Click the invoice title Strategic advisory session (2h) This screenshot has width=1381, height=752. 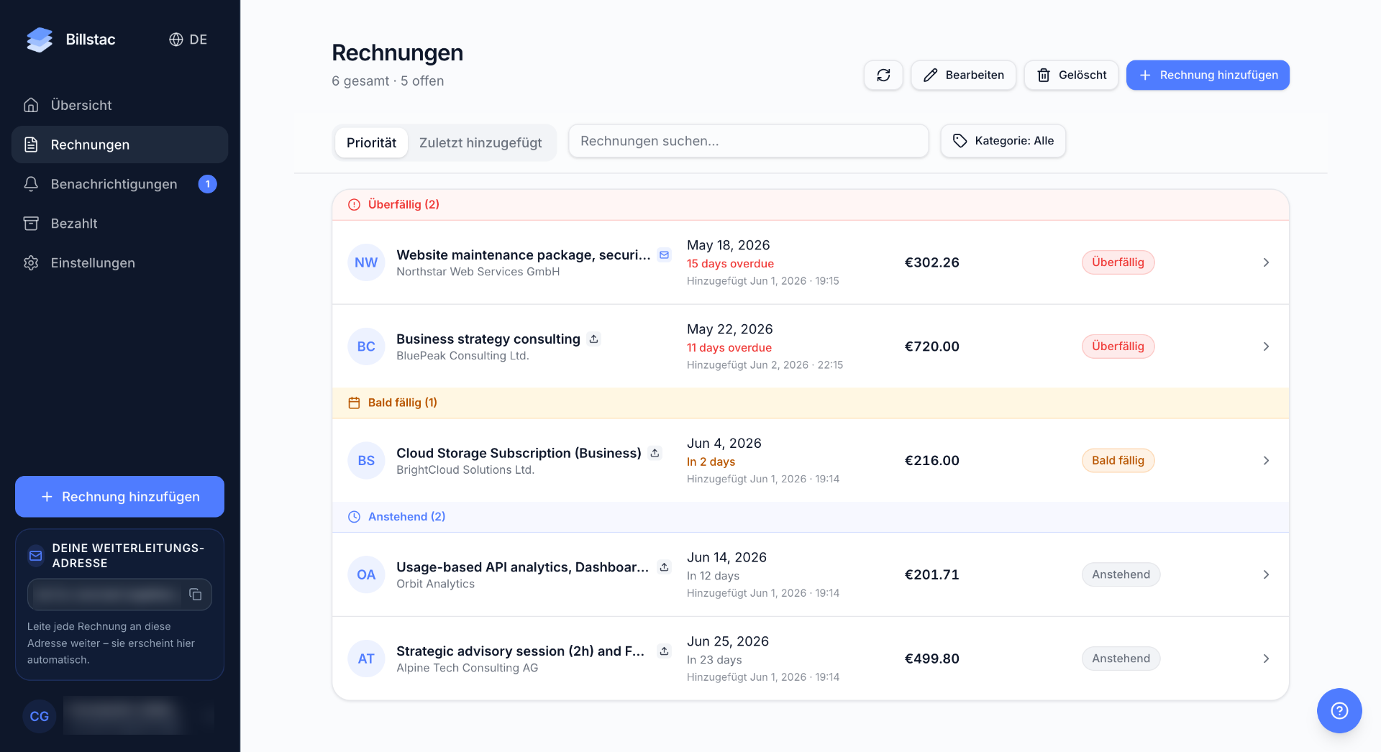coord(520,651)
